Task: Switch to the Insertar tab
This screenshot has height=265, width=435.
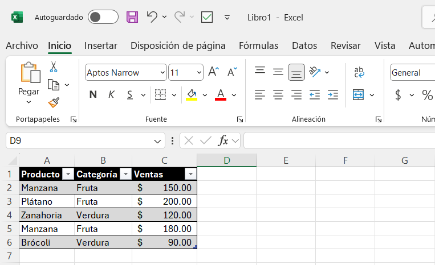Action: (x=101, y=45)
